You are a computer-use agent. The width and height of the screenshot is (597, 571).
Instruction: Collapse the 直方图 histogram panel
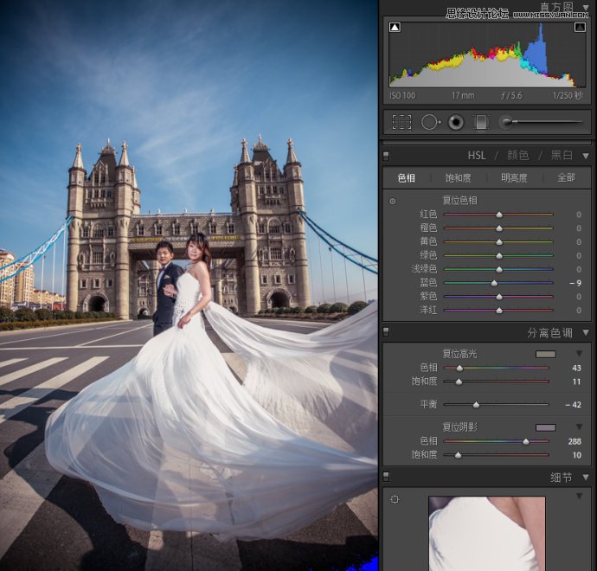(x=586, y=7)
